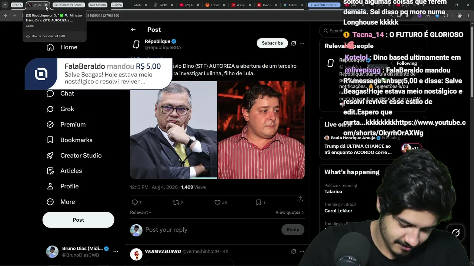
Task: Click the République display name in the post
Action: click(x=157, y=41)
